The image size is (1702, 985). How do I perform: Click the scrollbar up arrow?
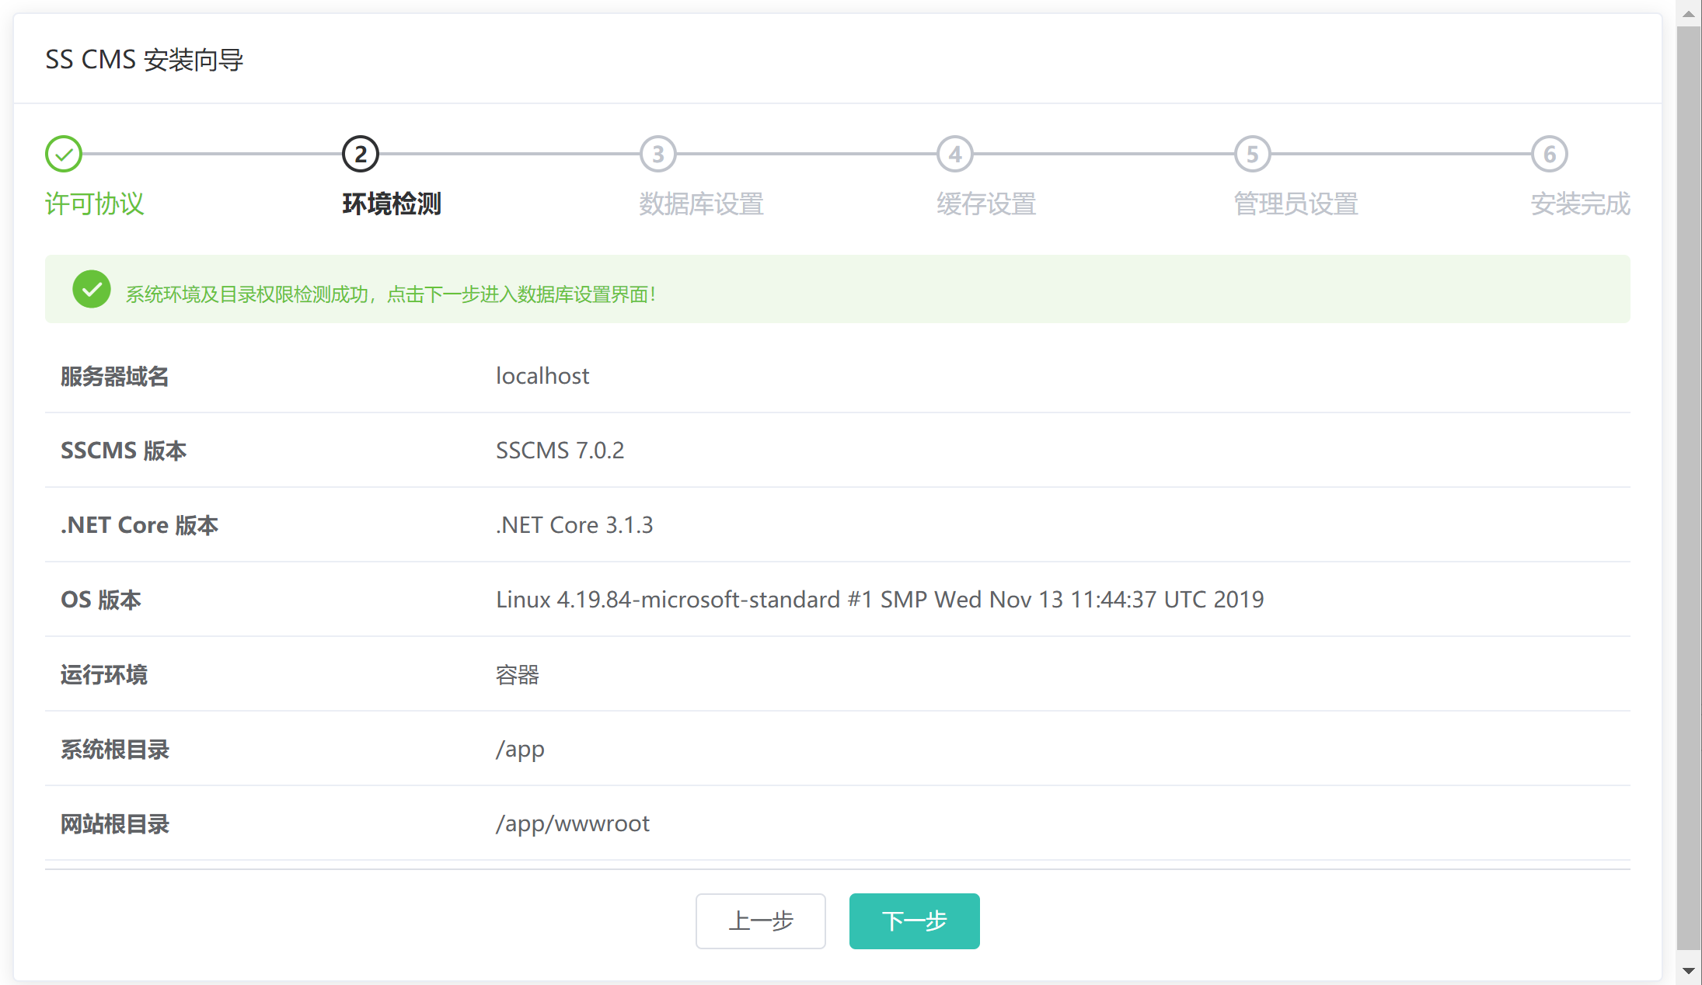(1688, 13)
